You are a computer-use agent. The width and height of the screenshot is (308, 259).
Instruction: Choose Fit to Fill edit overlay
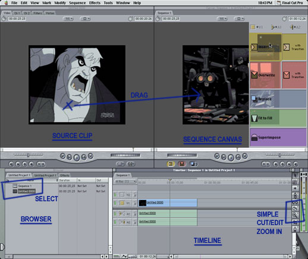pos(278,118)
